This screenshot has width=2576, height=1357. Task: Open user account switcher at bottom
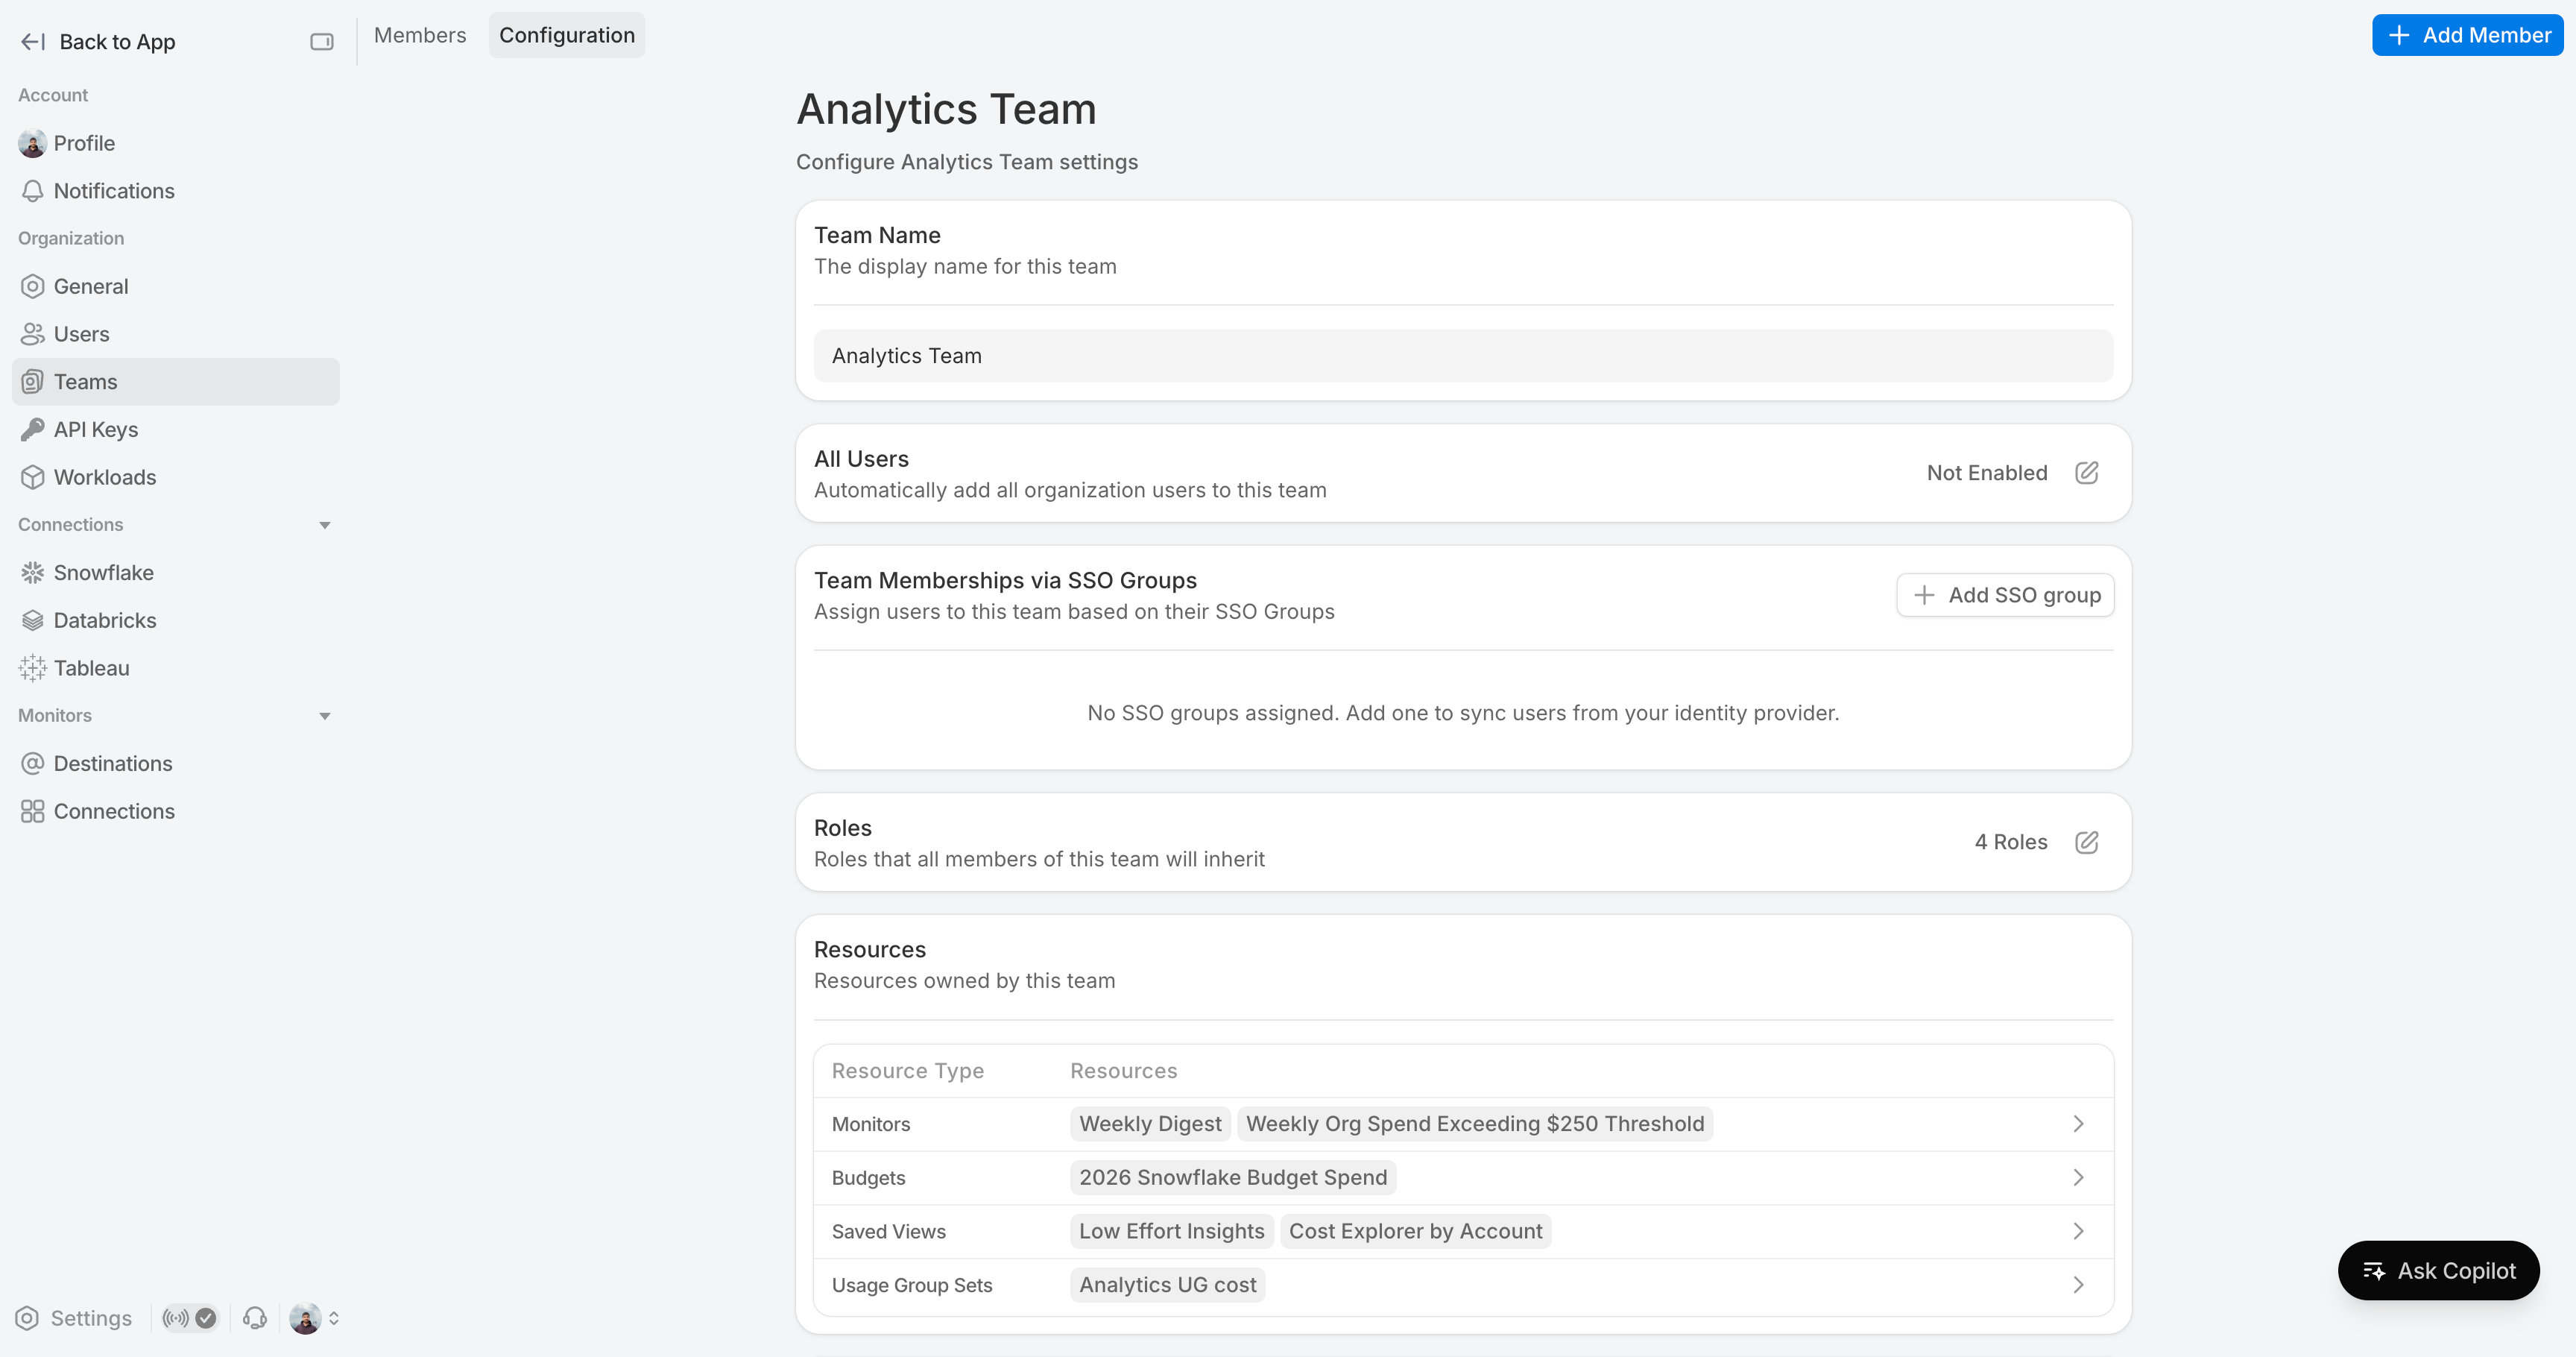click(x=314, y=1318)
